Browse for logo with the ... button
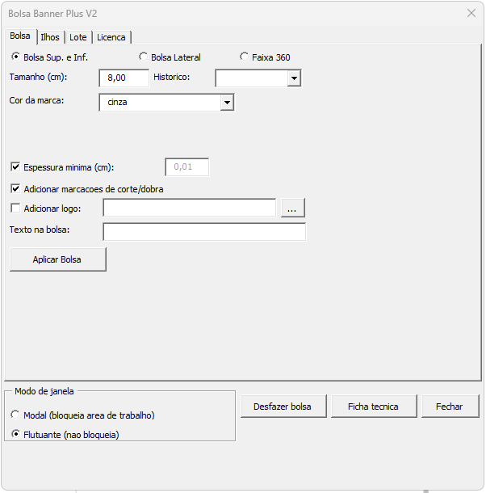486x493 pixels. pyautogui.click(x=292, y=208)
